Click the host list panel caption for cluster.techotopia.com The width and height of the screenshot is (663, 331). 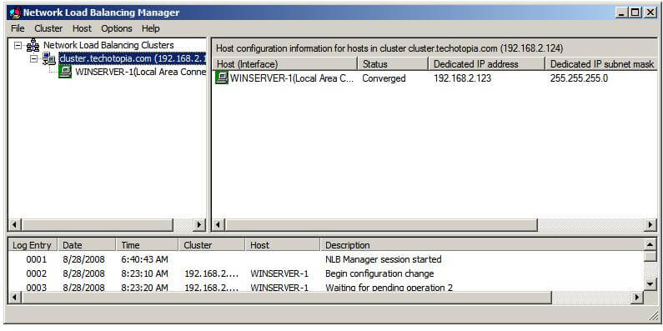pyautogui.click(x=389, y=48)
